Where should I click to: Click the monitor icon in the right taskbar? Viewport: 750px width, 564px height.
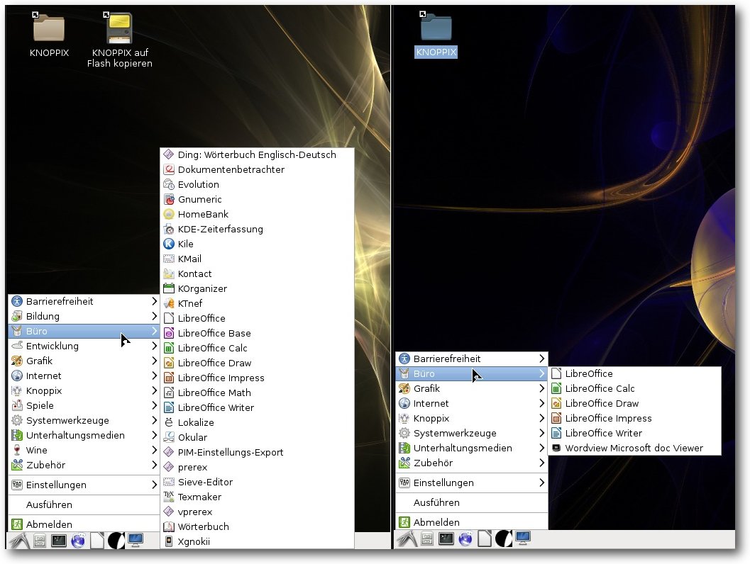[x=523, y=538]
